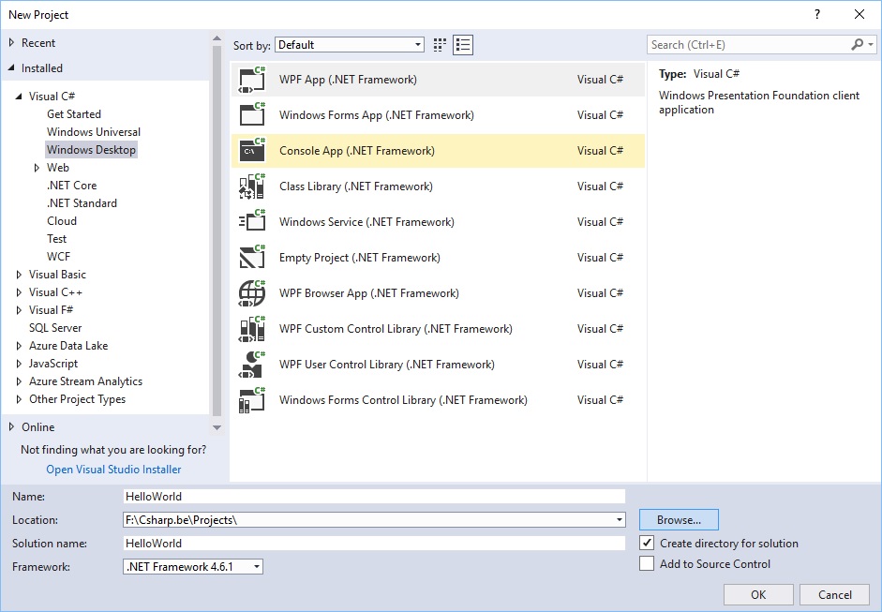Close the New Project dialog
The height and width of the screenshot is (612, 882).
click(x=860, y=15)
